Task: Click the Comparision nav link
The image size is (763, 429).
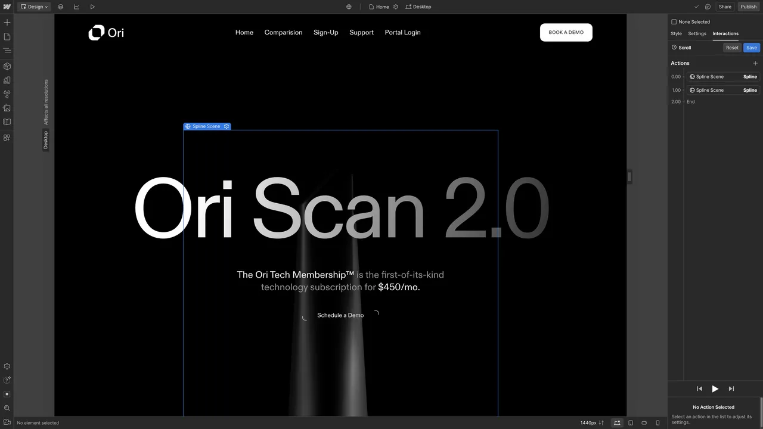Action: (x=283, y=32)
